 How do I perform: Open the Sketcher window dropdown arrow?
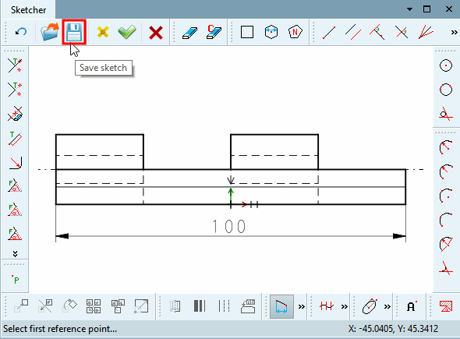[x=409, y=9]
